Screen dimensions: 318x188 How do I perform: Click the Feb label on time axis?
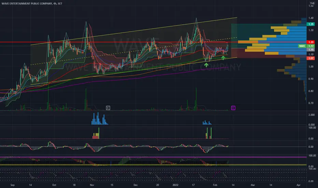(215, 185)
